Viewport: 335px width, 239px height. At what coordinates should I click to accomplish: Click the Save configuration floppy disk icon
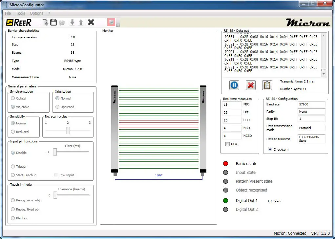54,22
